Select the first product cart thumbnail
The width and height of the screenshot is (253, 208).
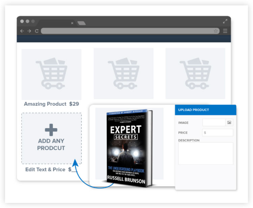click(x=52, y=74)
